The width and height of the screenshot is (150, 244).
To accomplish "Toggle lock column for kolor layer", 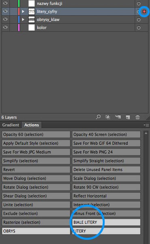I will (13, 28).
